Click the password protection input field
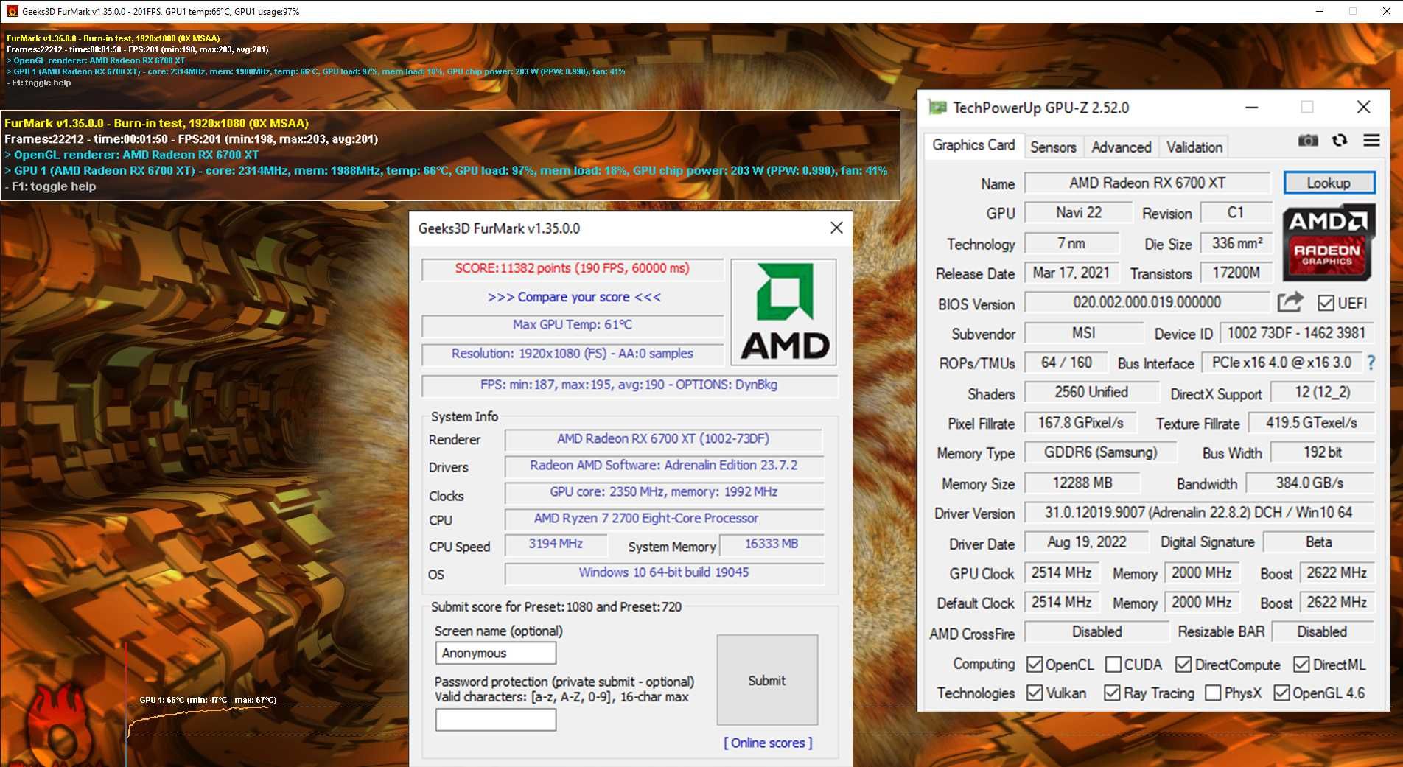Viewport: 1403px width, 767px height. (x=495, y=720)
